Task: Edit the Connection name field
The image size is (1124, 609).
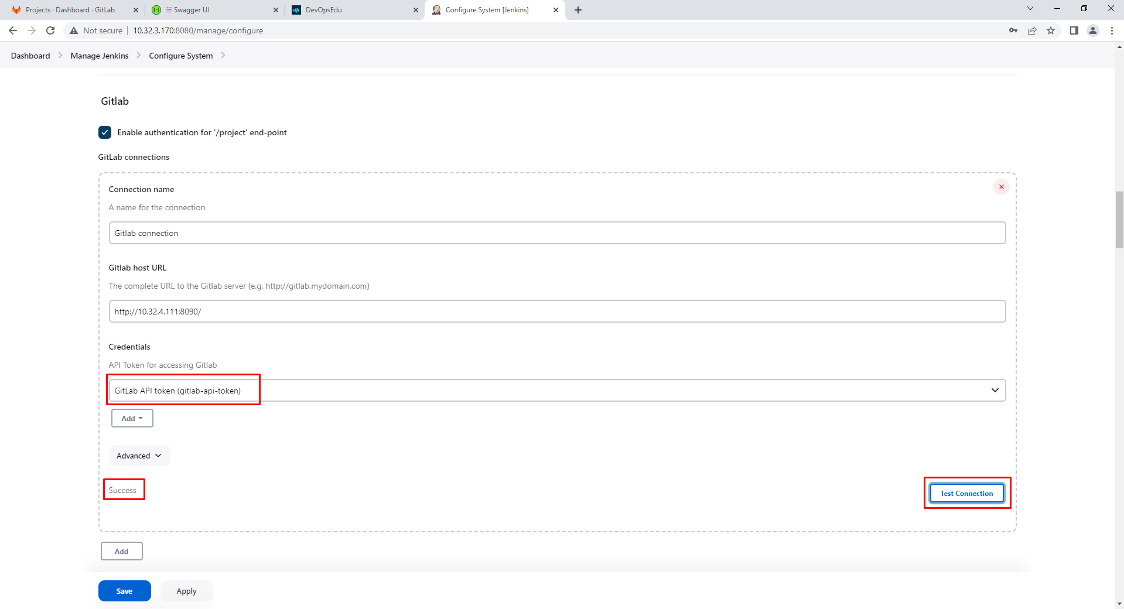Action: [x=557, y=233]
